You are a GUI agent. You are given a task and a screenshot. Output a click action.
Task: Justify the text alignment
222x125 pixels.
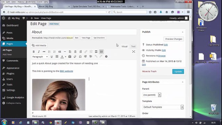pos(57,57)
